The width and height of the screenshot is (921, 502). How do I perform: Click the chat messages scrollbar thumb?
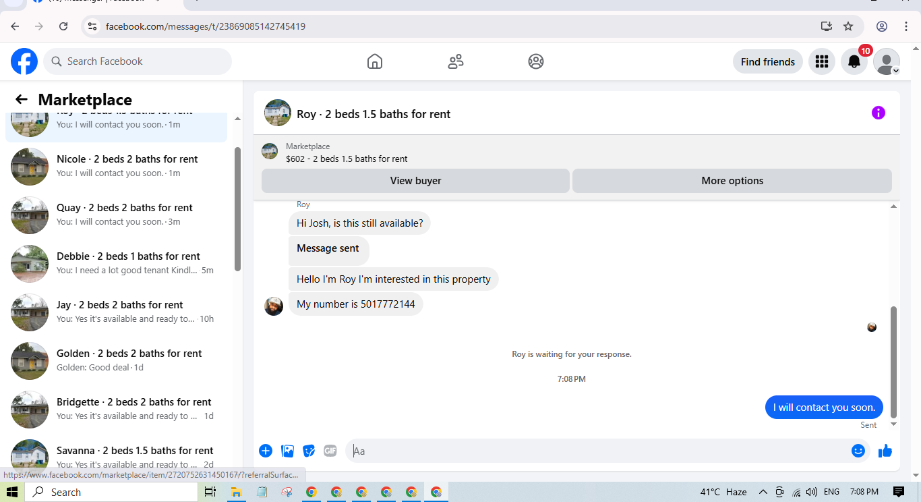click(894, 362)
